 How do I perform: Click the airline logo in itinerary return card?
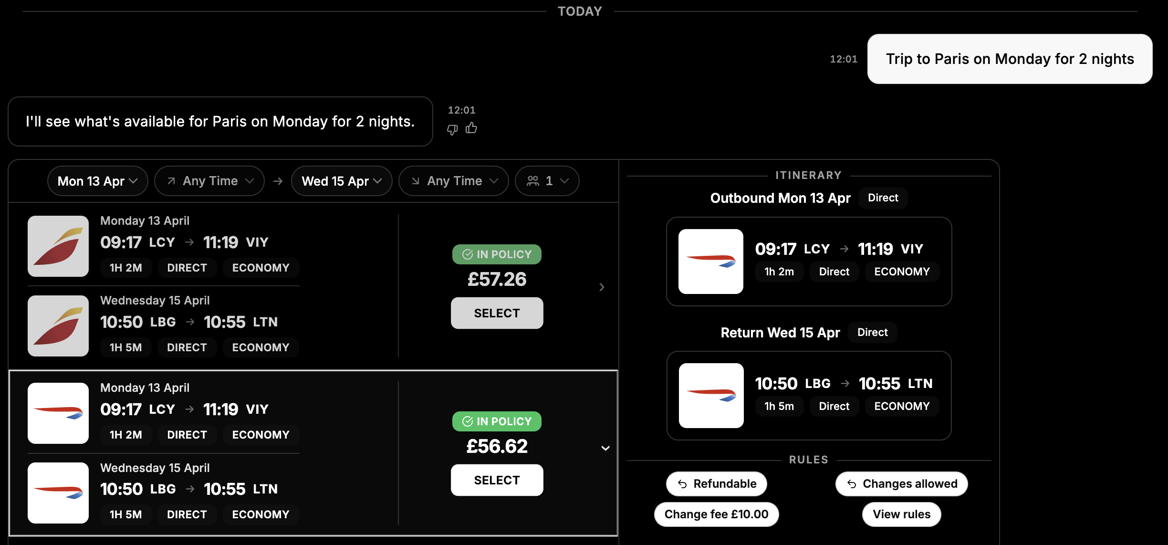(711, 396)
